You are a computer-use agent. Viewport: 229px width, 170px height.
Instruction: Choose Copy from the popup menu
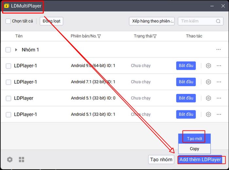tap(194, 148)
